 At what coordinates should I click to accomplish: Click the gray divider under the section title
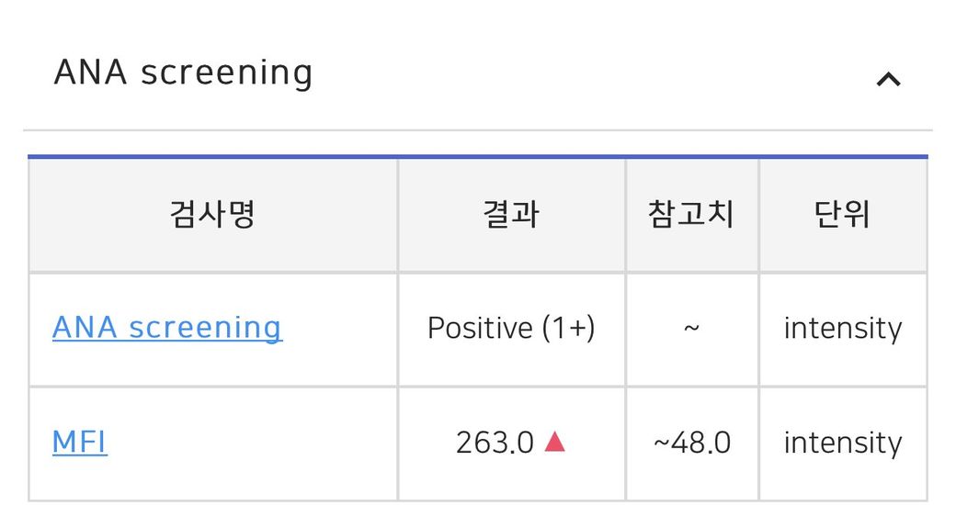tap(478, 130)
